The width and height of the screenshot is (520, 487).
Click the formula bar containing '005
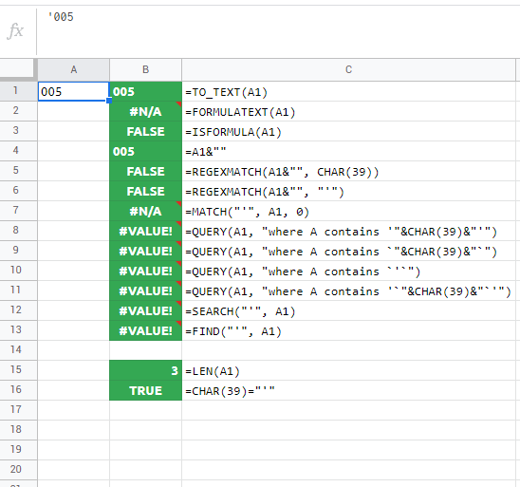coord(278,30)
